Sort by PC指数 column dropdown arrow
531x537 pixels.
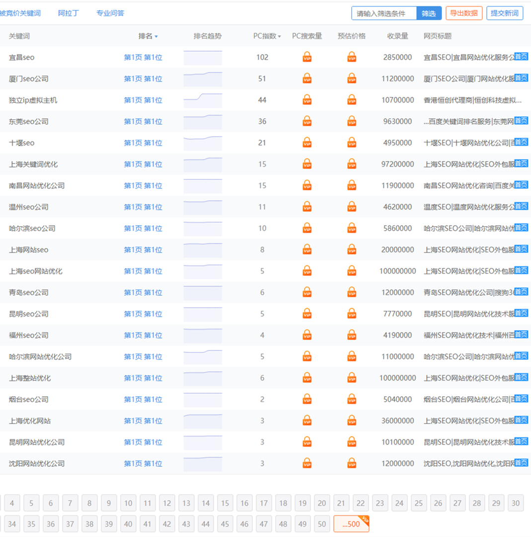[279, 37]
